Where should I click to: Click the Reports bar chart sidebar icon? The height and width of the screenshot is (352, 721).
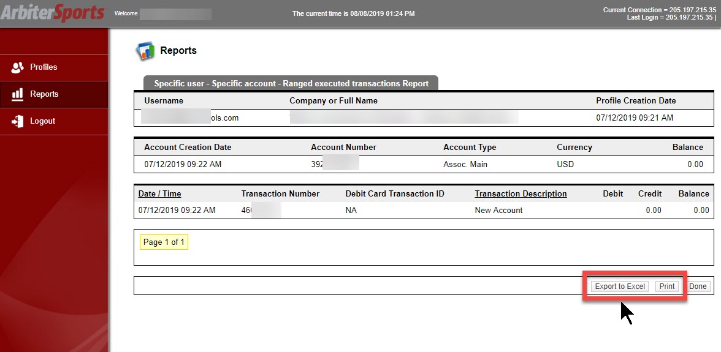tap(17, 94)
